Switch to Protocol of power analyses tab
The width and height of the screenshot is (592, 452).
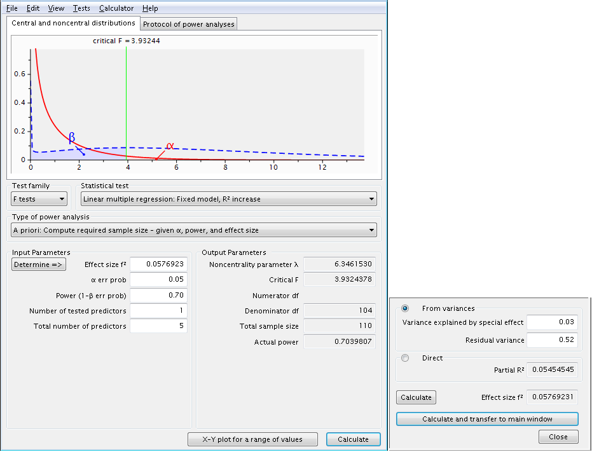click(188, 24)
